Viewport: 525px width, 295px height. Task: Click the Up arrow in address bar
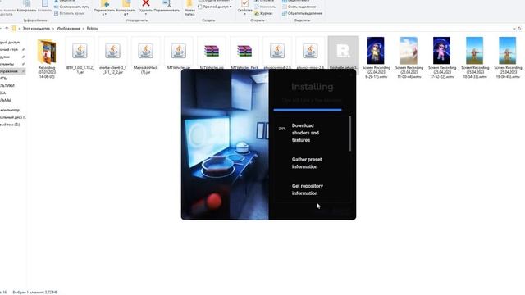tap(7, 29)
